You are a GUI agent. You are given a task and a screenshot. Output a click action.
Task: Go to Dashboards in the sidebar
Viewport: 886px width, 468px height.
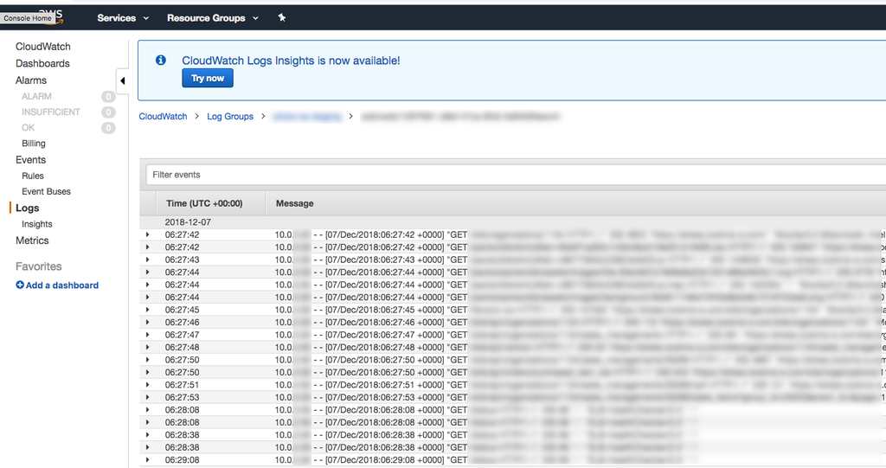42,63
